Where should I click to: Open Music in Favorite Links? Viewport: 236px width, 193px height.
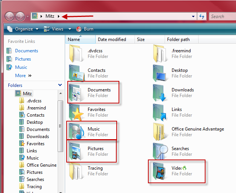tap(21, 67)
